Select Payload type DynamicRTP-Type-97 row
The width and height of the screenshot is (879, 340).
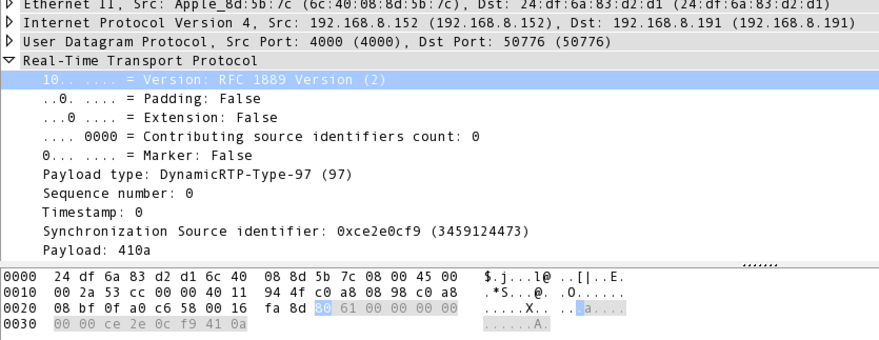point(197,175)
